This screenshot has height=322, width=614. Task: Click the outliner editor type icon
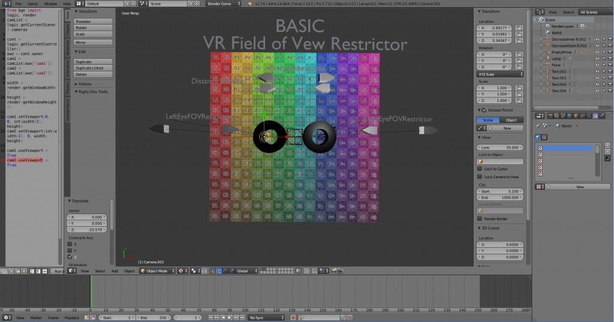tap(540, 12)
